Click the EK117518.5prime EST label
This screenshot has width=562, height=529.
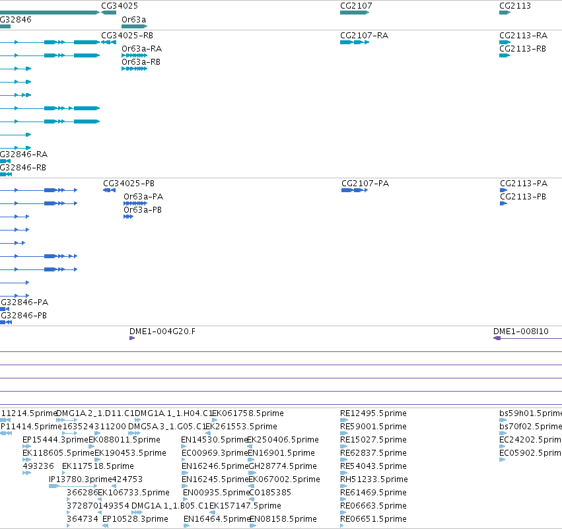pyautogui.click(x=98, y=466)
